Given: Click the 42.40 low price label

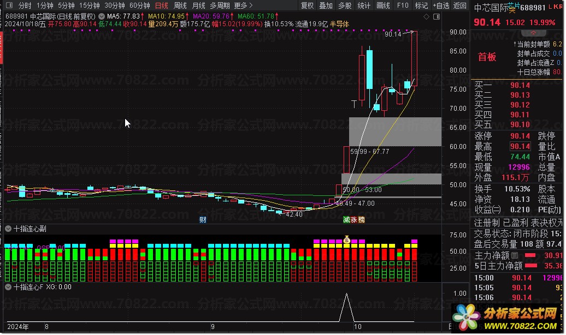Looking at the screenshot, I should pos(294,214).
